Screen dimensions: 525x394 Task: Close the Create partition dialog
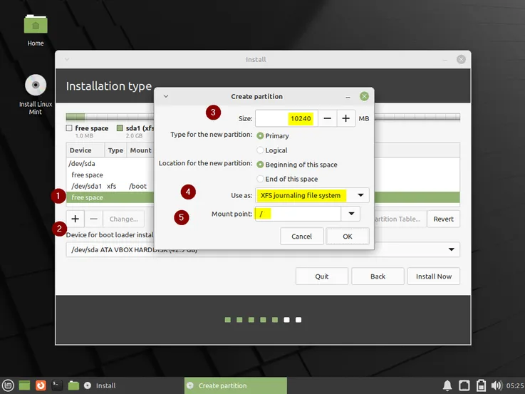click(364, 96)
